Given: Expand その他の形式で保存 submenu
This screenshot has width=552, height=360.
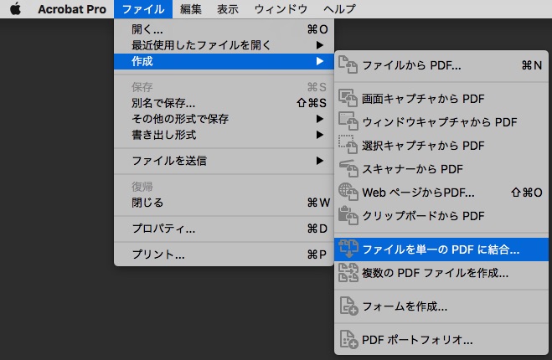Looking at the screenshot, I should (x=224, y=119).
